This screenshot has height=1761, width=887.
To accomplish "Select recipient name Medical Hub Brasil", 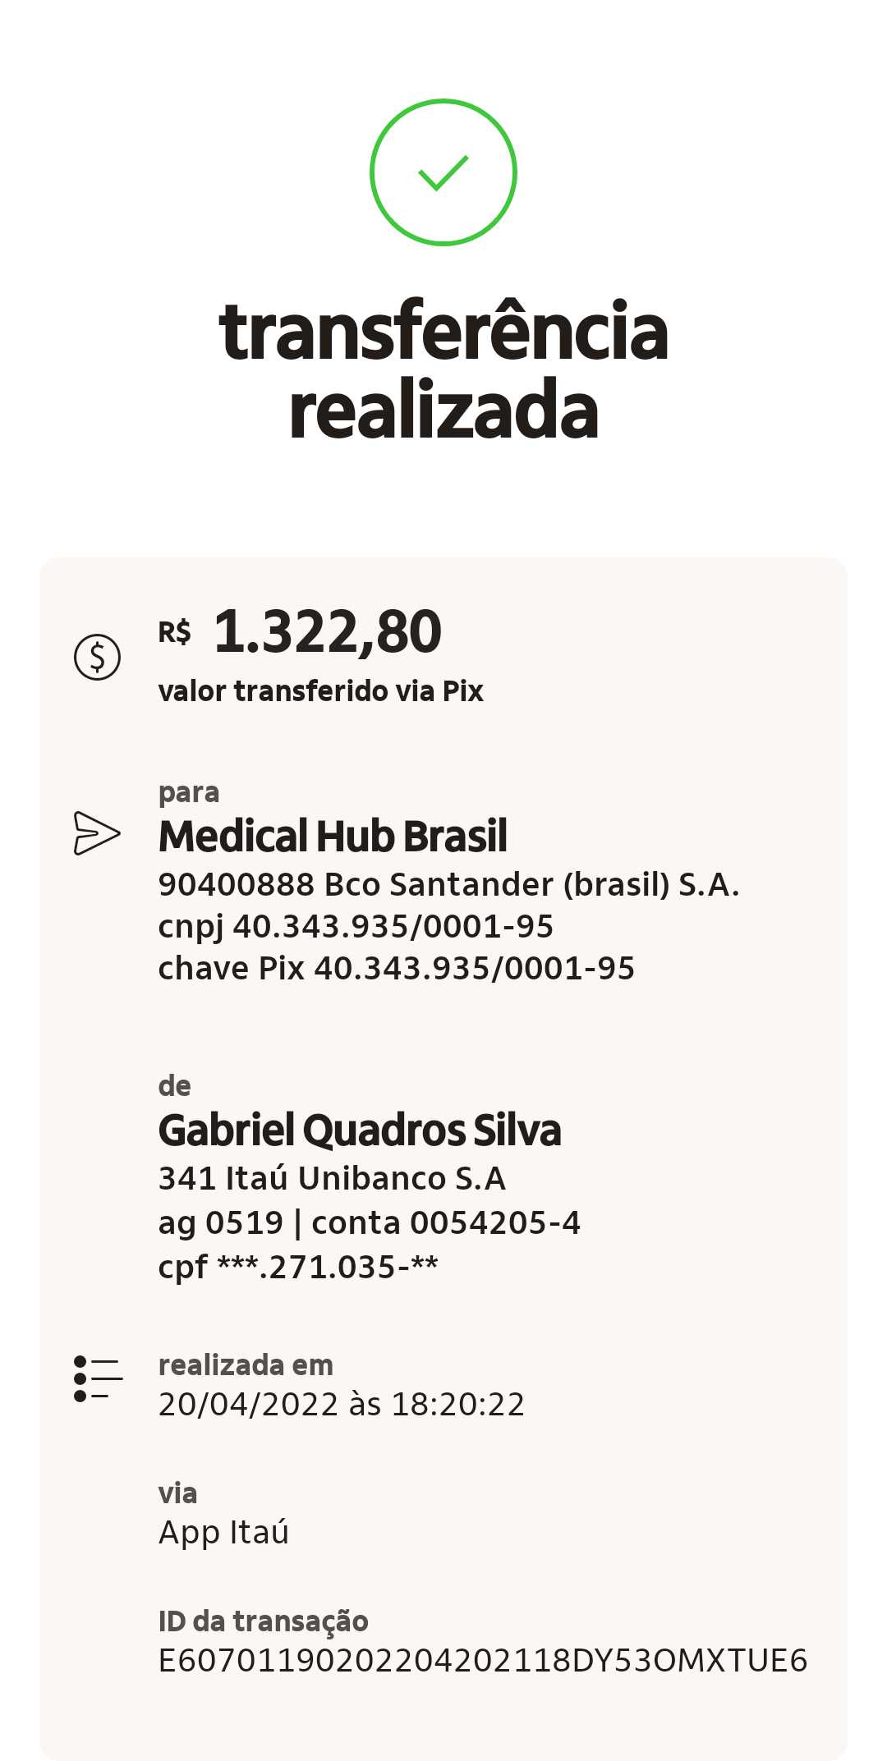I will pyautogui.click(x=333, y=836).
